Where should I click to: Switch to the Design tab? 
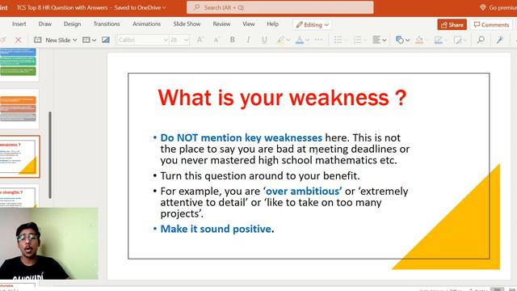tap(72, 24)
